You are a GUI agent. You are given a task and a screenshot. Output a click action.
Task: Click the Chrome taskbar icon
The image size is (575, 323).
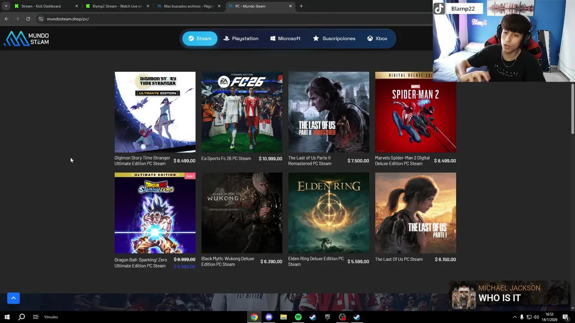coord(254,317)
